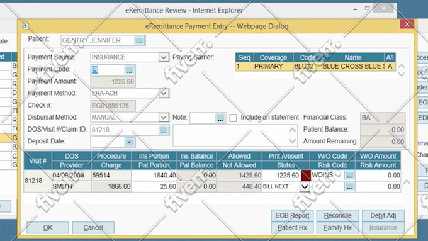This screenshot has width=428, height=241.
Task: Click the dark red swatch beside payment amount
Action: 306,175
